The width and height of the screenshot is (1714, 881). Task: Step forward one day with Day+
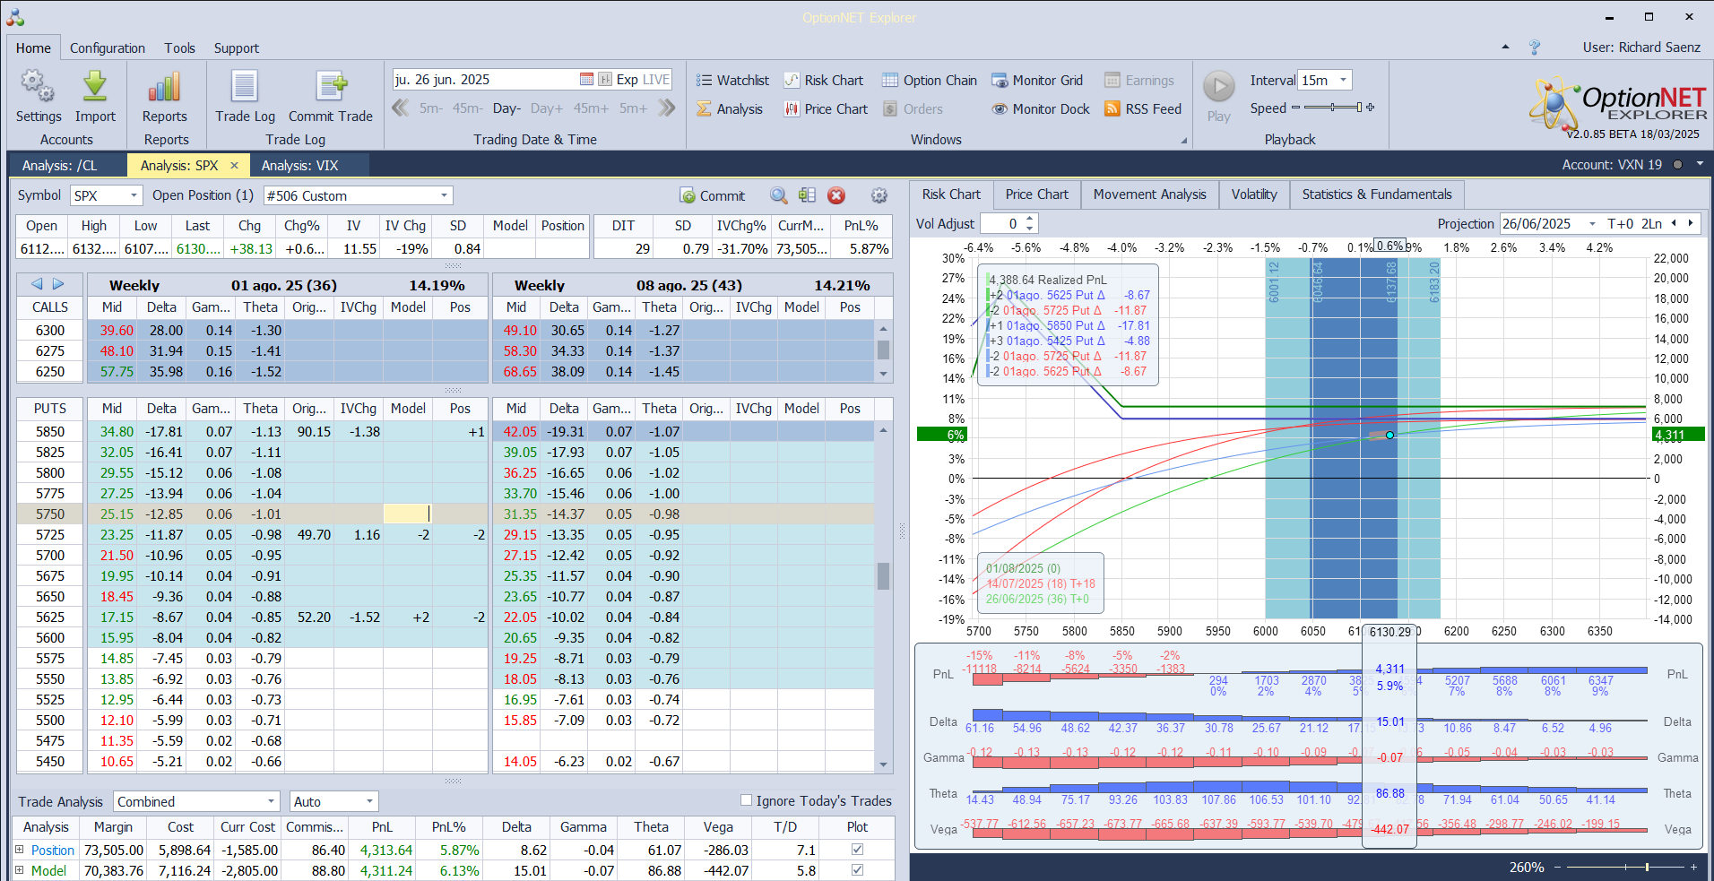[x=547, y=108]
